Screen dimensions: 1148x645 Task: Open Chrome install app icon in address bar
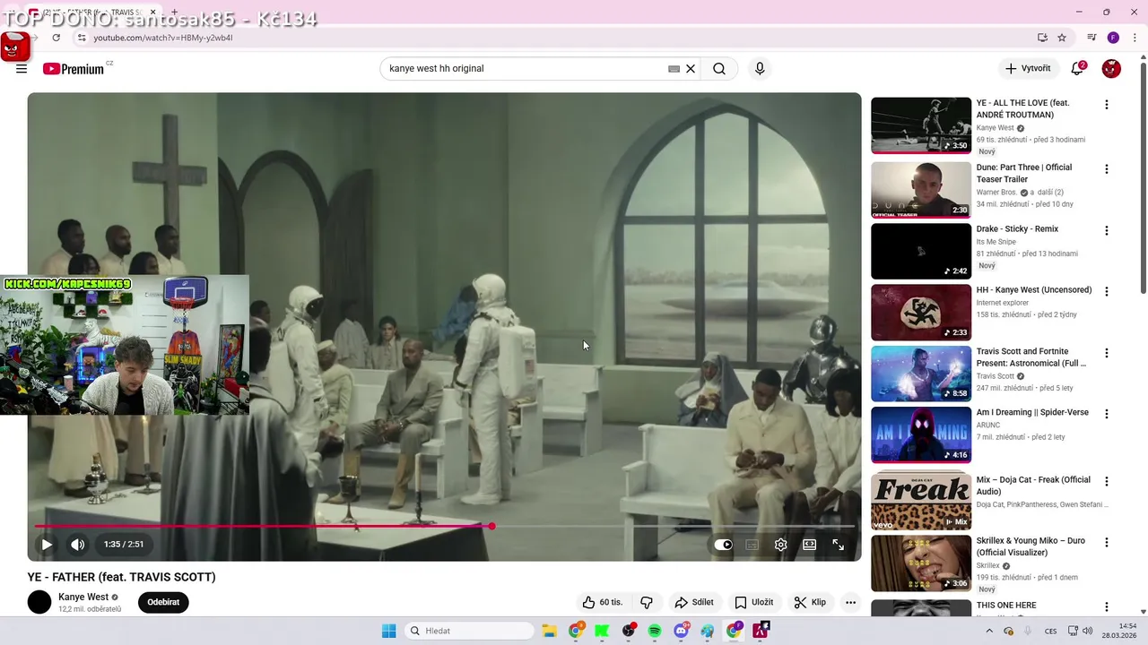1042,38
